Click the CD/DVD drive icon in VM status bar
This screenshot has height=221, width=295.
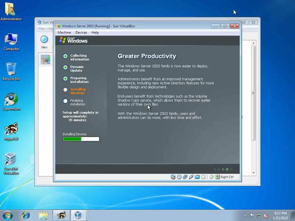179,177
